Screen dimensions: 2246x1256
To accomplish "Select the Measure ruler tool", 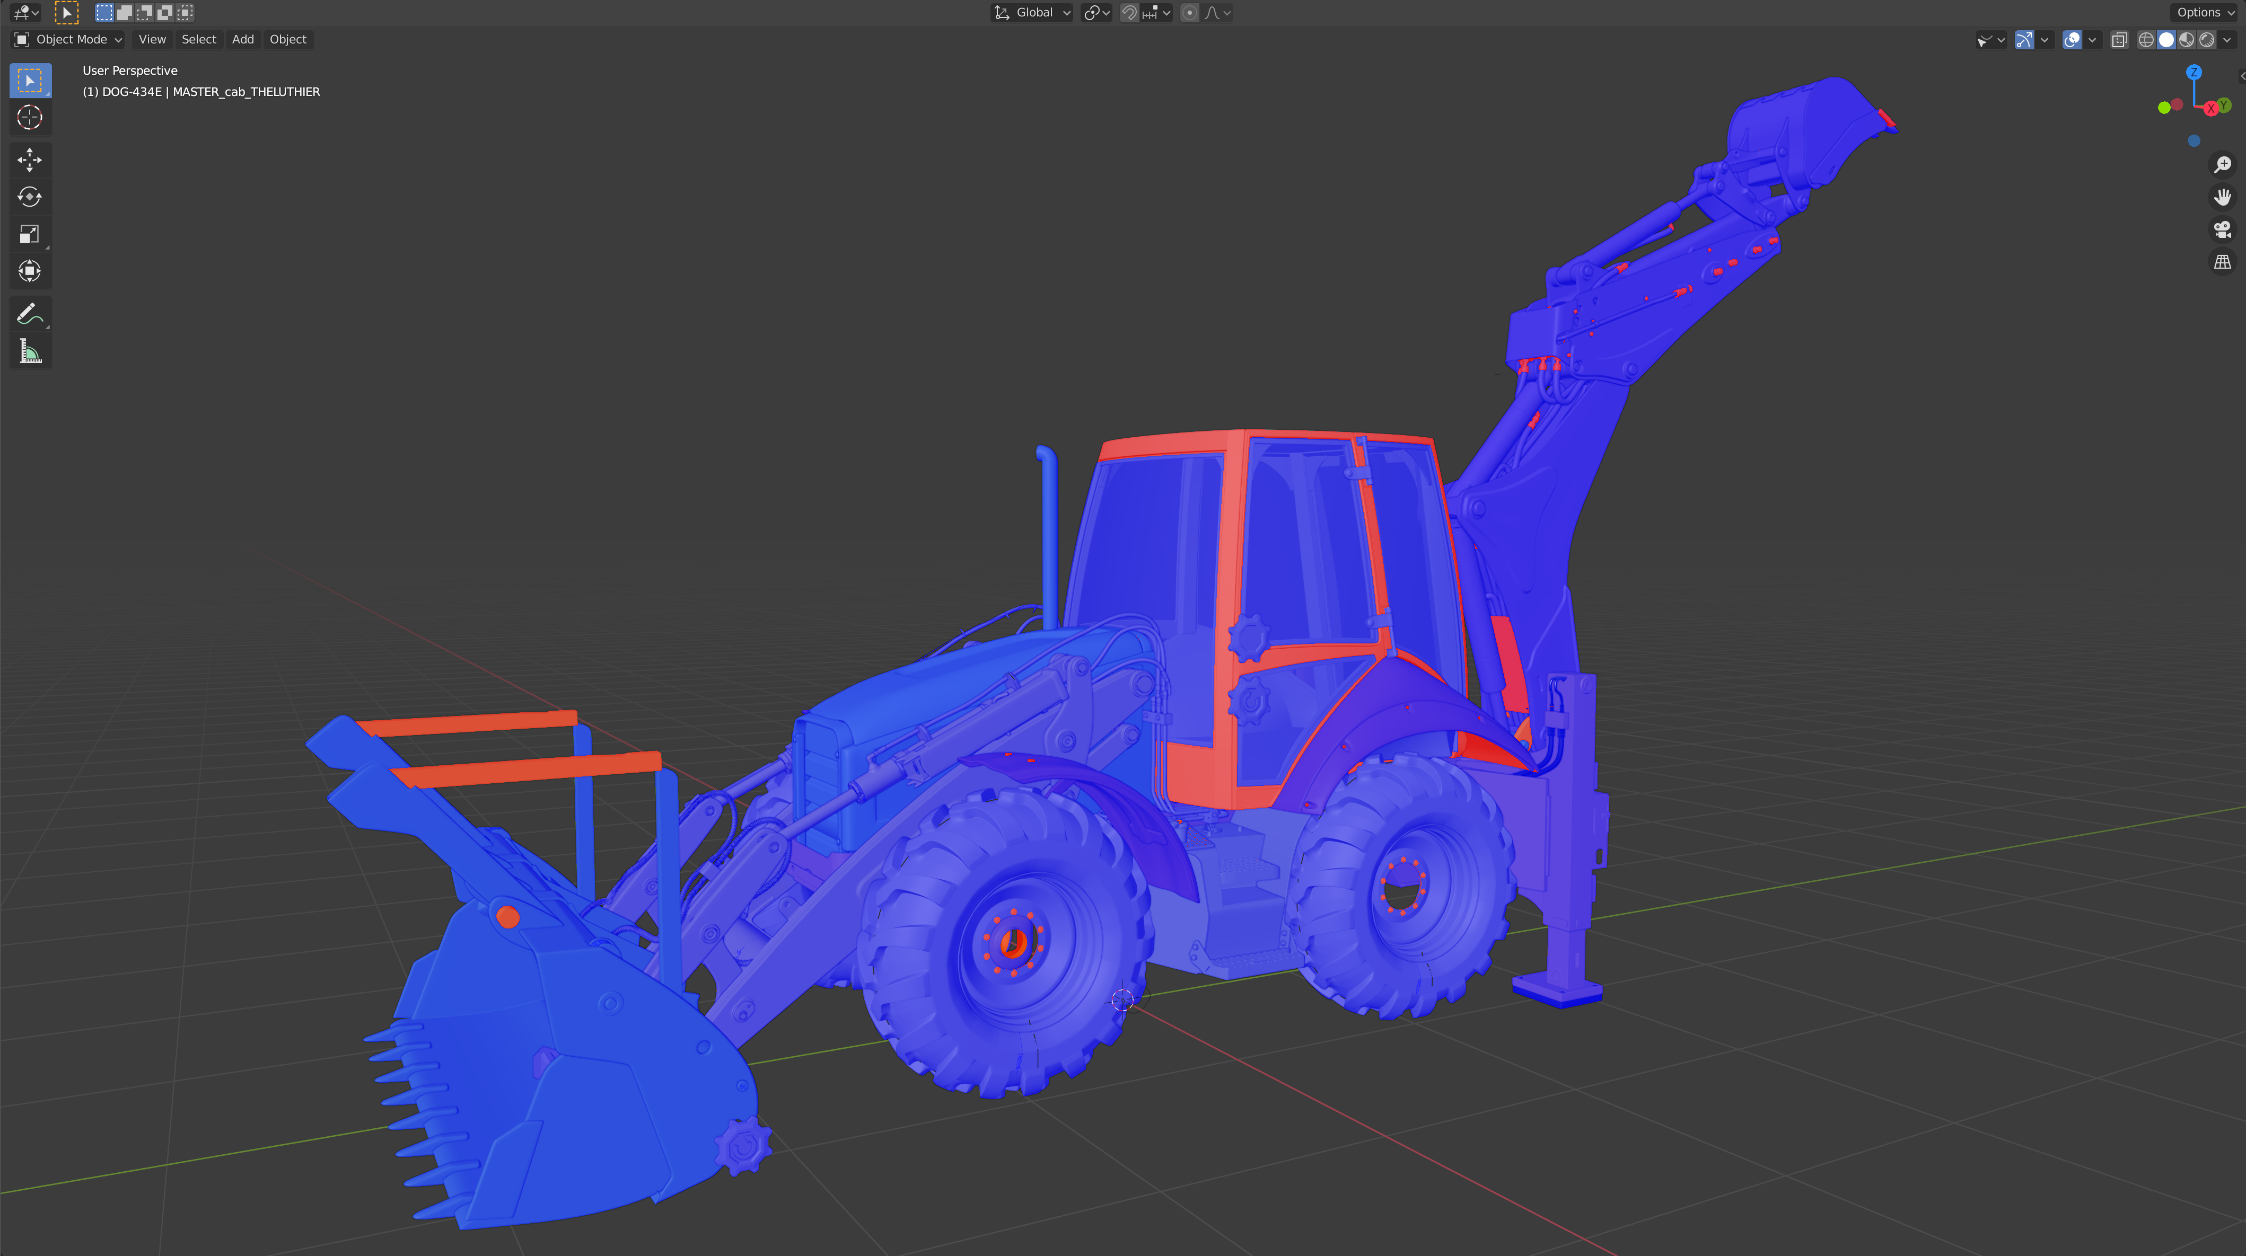I will (x=30, y=352).
